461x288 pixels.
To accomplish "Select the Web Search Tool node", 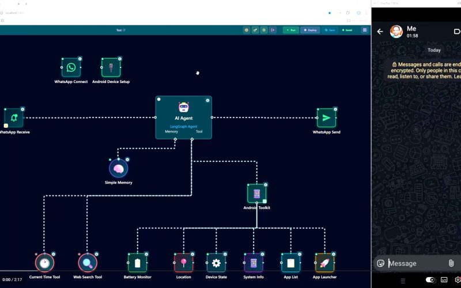I will (88, 263).
